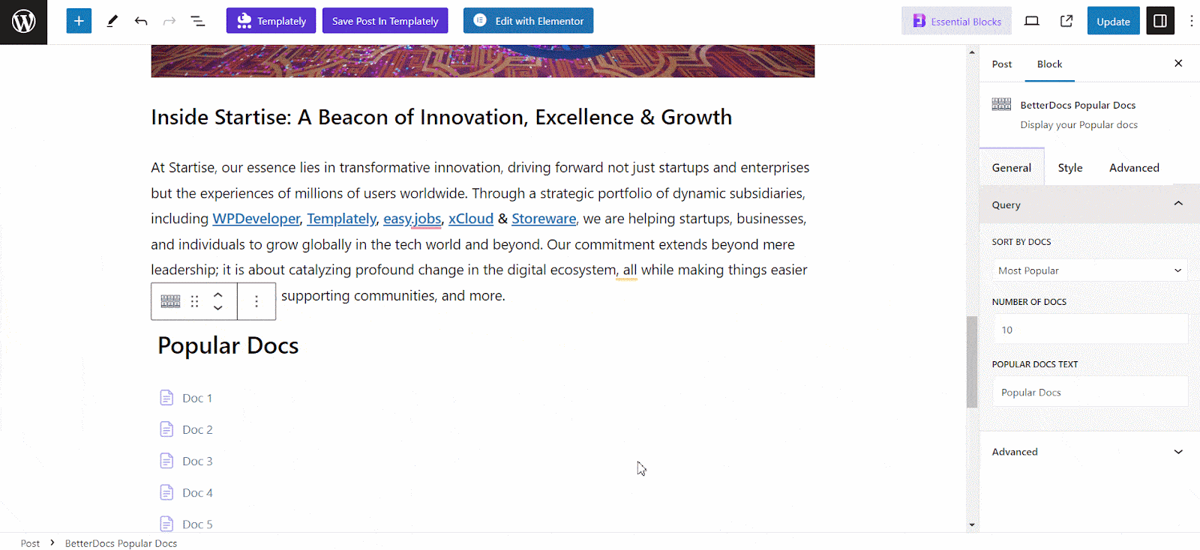
Task: Open the View Post external icon
Action: coord(1066,21)
